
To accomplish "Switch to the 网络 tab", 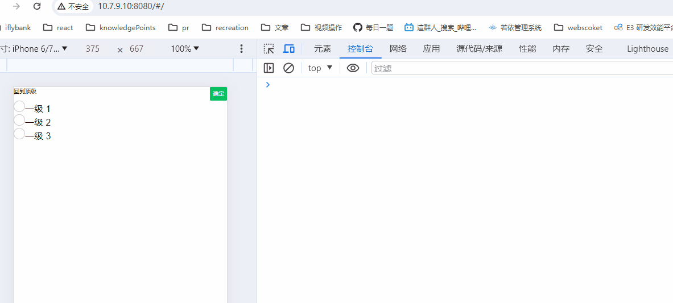I will coord(398,48).
